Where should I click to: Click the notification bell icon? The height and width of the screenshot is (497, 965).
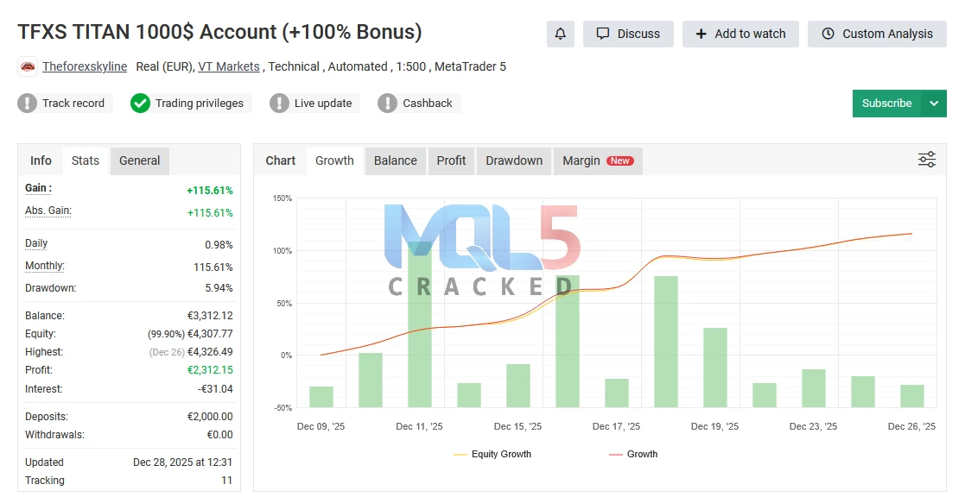(561, 34)
